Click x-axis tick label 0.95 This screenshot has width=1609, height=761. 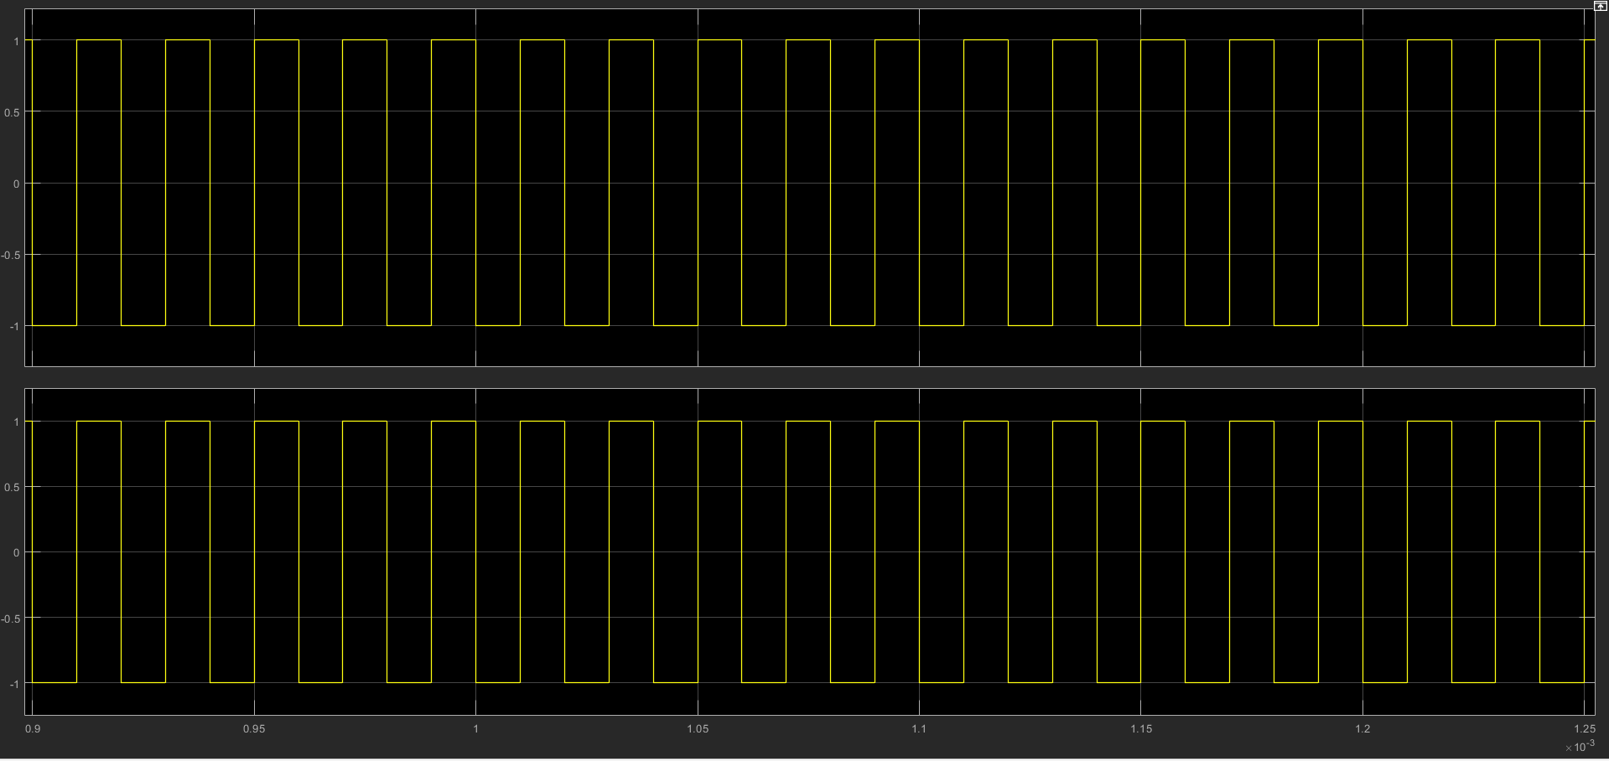tap(254, 729)
